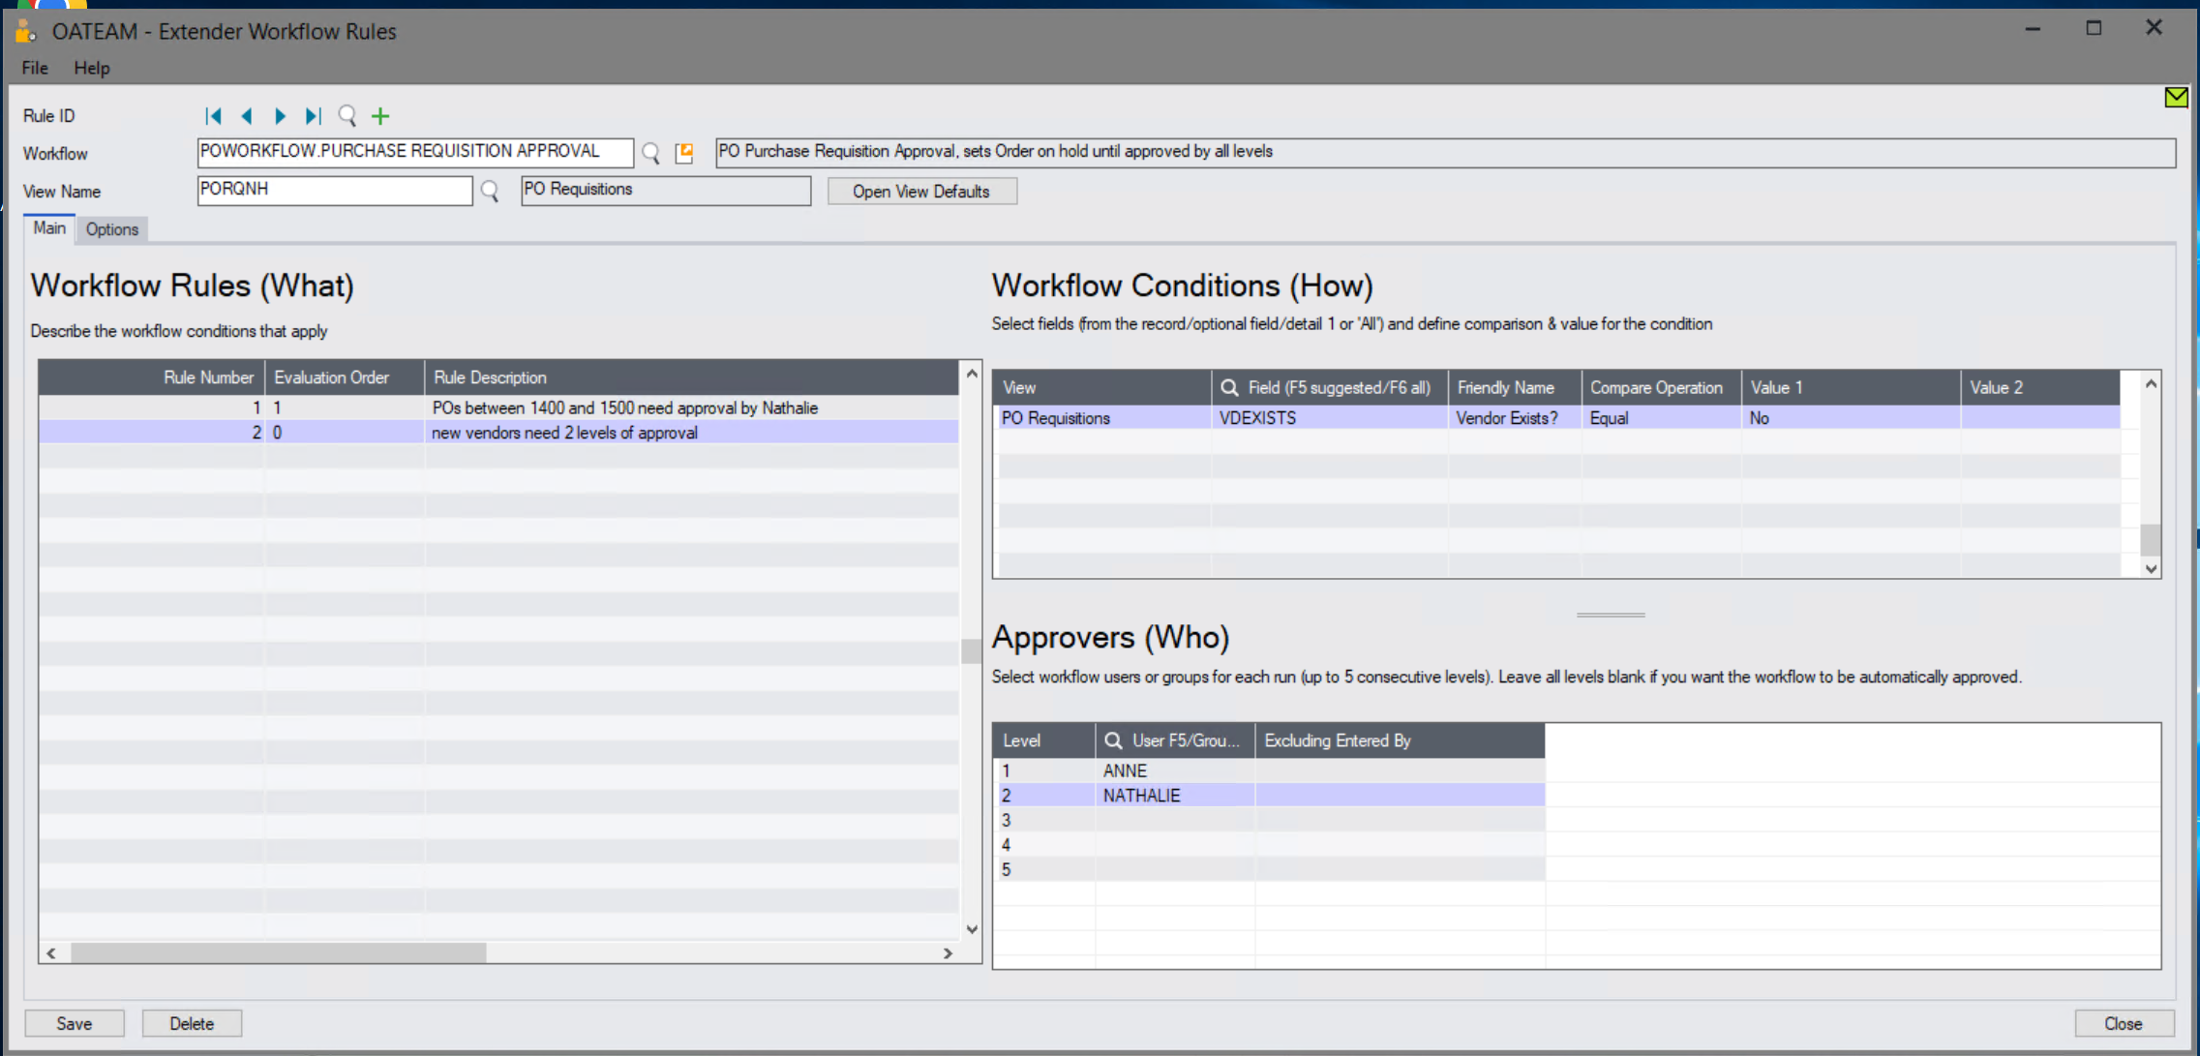The width and height of the screenshot is (2200, 1056).
Task: Click magnifier icon in Field column header
Action: point(1229,387)
